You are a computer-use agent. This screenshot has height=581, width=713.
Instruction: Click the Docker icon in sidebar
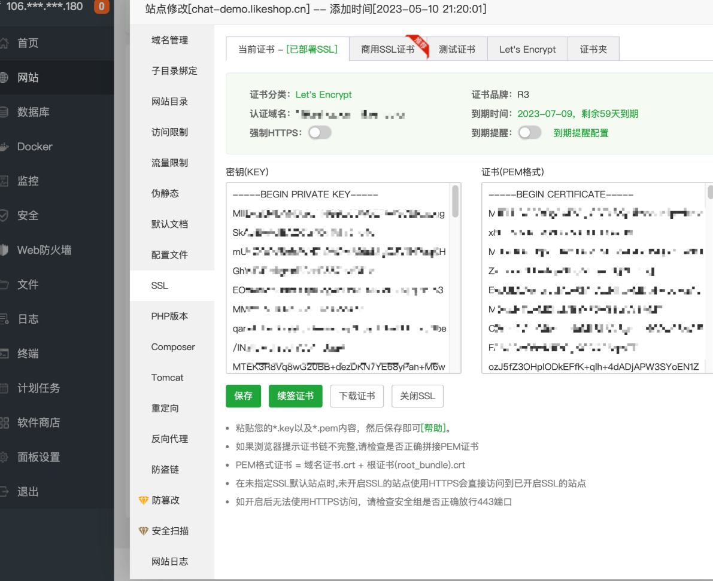point(4,147)
